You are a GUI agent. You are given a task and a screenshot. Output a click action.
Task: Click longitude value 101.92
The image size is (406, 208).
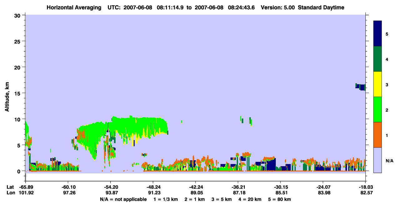coord(26,193)
